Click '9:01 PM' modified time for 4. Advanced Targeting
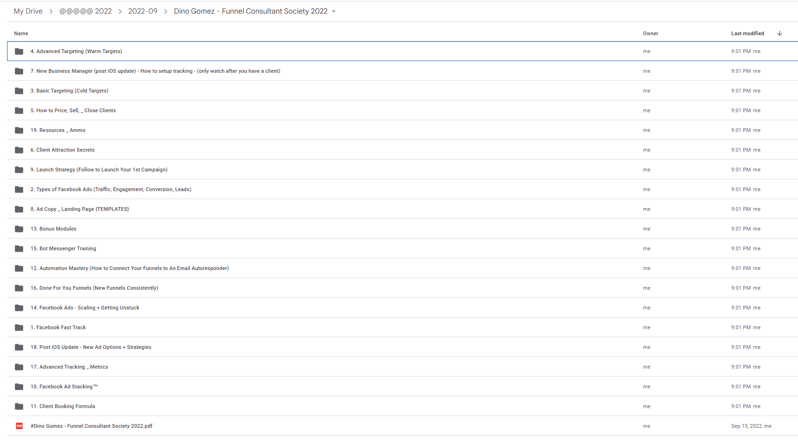 (741, 52)
